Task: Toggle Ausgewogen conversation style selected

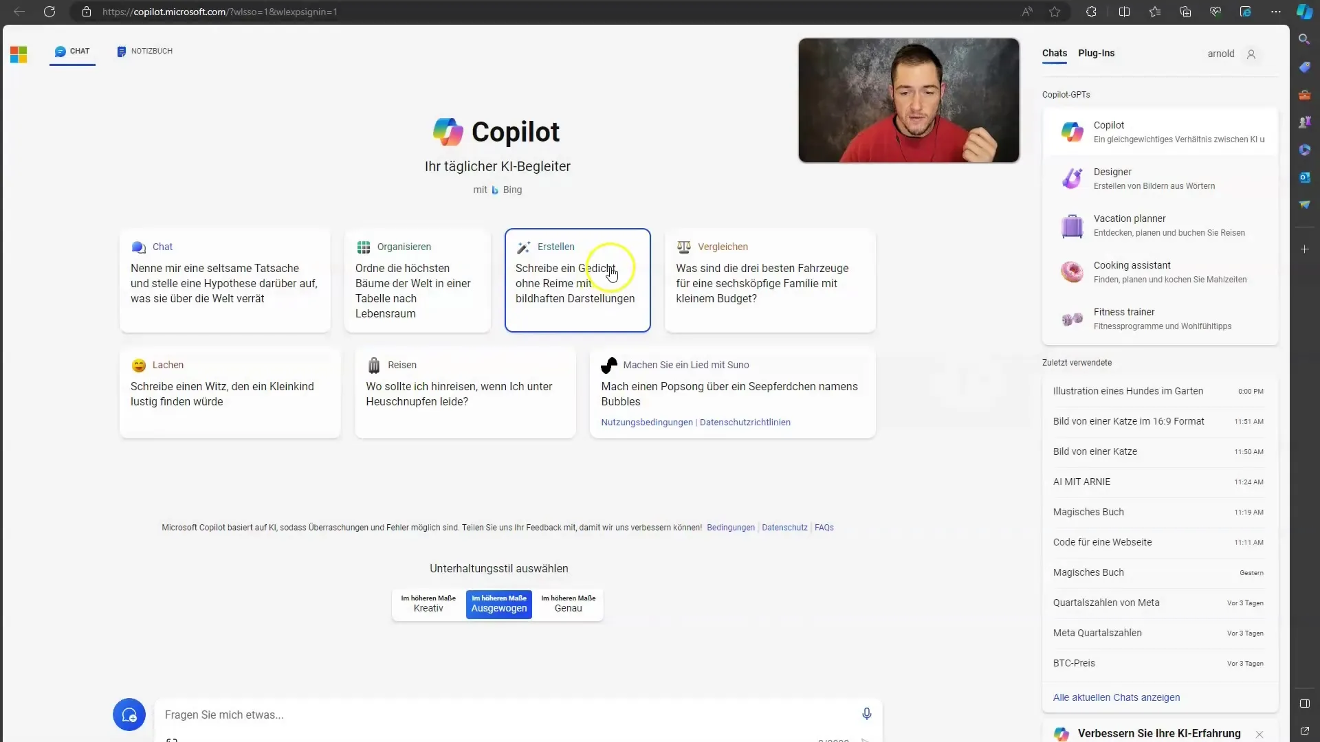Action: pos(498,603)
